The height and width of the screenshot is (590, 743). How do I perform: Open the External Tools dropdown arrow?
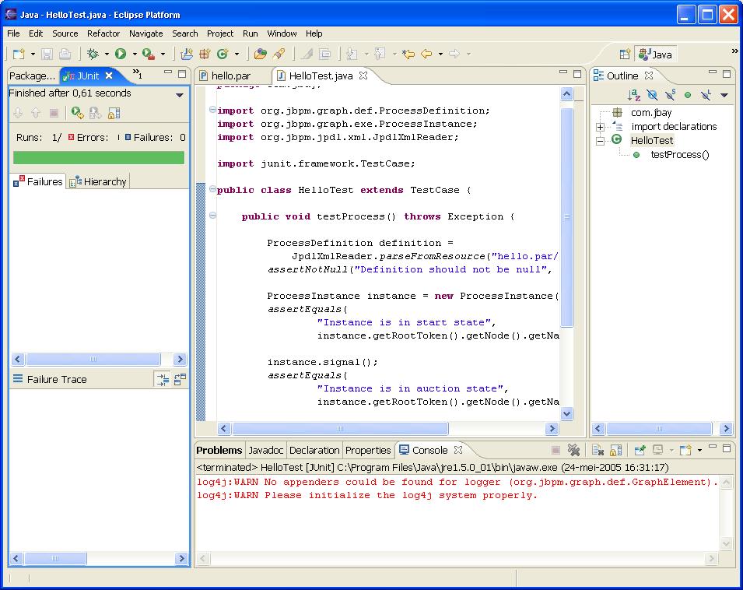(163, 54)
